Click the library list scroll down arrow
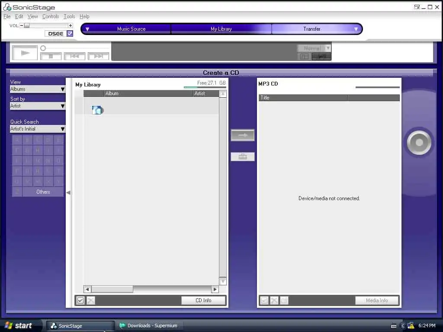The height and width of the screenshot is (332, 443). (x=223, y=281)
